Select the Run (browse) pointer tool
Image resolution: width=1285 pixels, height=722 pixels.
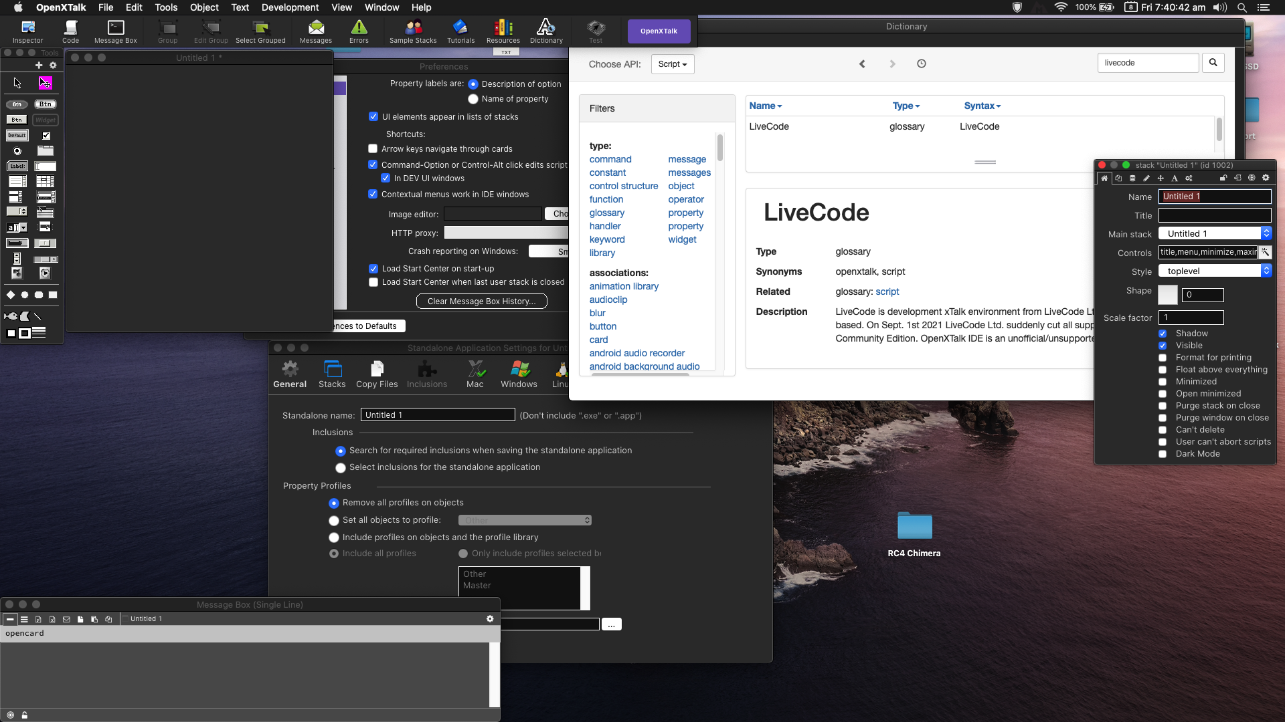pyautogui.click(x=17, y=83)
